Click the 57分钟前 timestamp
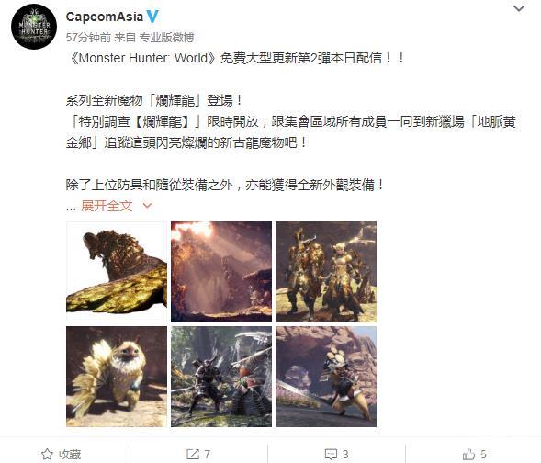This screenshot has width=541, height=463. [x=88, y=38]
